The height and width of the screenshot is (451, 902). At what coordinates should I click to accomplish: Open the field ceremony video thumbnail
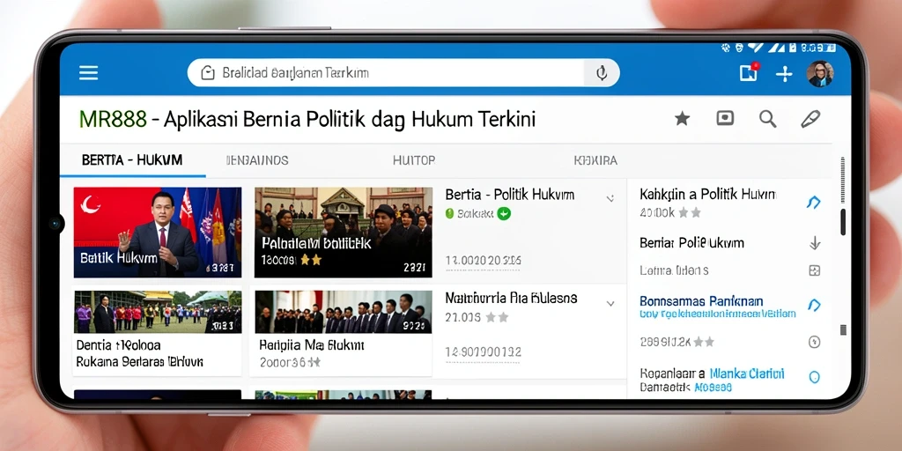[157, 312]
